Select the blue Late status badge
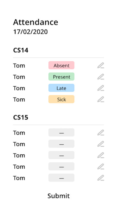This screenshot has height=207, width=117. tap(61, 88)
